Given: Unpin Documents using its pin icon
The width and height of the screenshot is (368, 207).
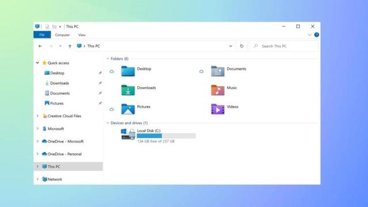Looking at the screenshot, I should (x=100, y=93).
